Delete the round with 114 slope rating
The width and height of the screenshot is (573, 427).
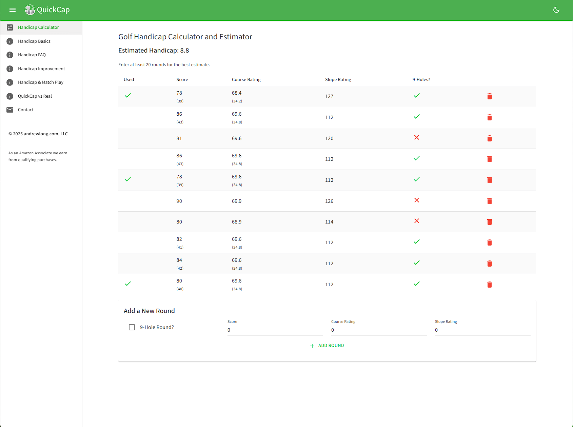tap(489, 222)
